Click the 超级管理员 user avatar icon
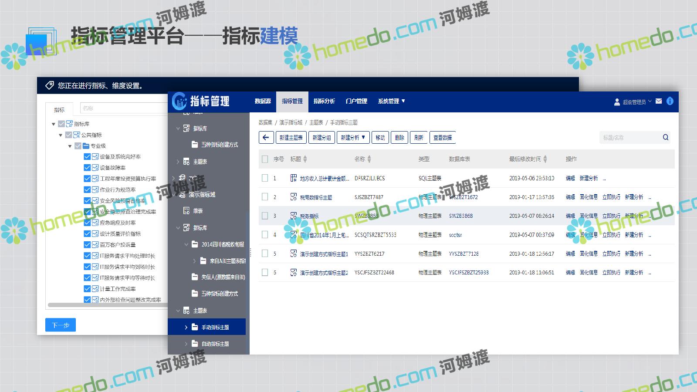Viewport: 697px width, 392px height. pyautogui.click(x=617, y=102)
